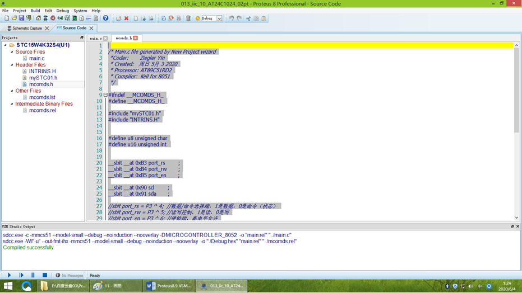Stop the simulation
Screen dimensions: 522x293
tap(45, 275)
